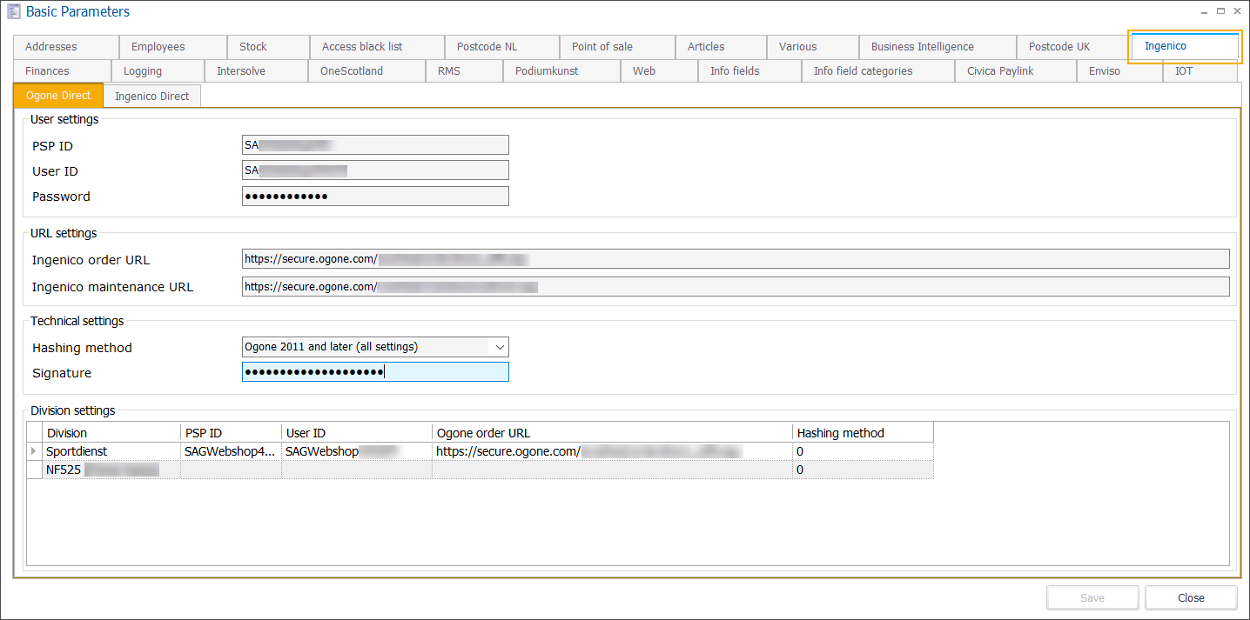The width and height of the screenshot is (1250, 620).
Task: Expand the 'Ogone 2011 and later' combo box
Action: (501, 346)
